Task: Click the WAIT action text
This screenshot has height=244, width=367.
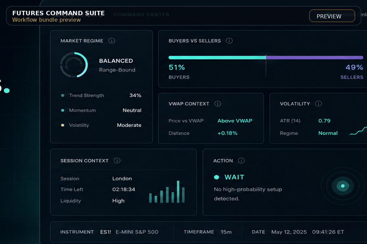Action: coord(234,177)
